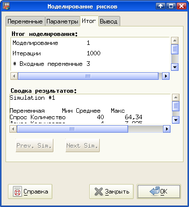
Task: Click the Prev. Sim. button
Action: point(34,146)
